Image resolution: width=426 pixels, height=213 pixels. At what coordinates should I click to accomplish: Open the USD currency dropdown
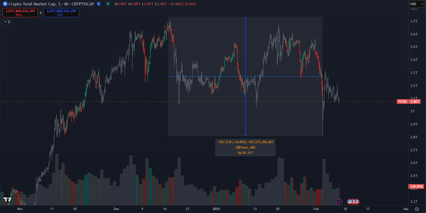[x=417, y=4]
